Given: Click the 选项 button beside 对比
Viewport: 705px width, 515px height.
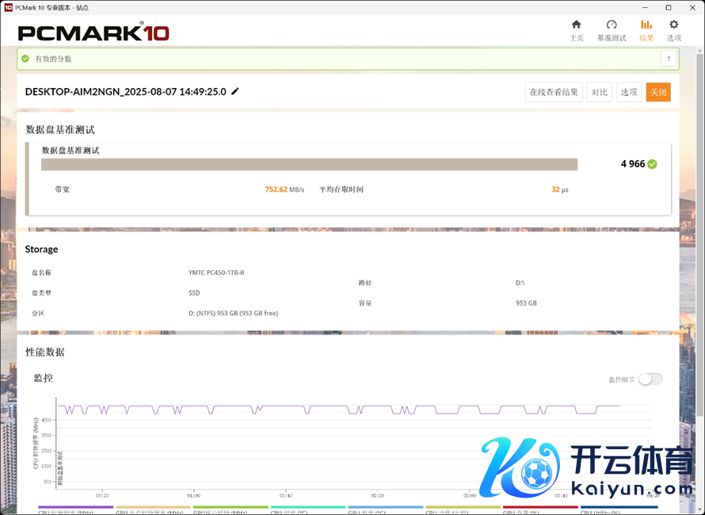Looking at the screenshot, I should coord(629,92).
